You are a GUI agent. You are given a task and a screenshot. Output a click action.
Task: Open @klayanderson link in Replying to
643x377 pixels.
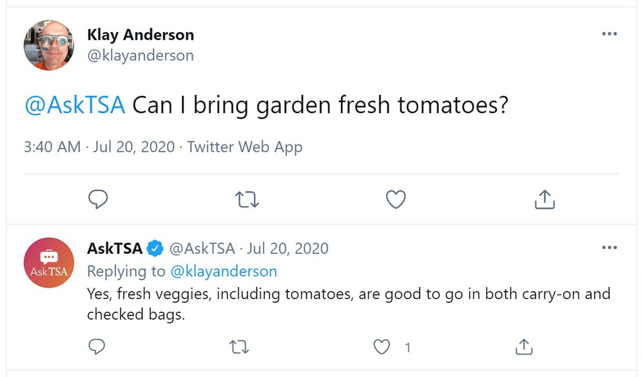(x=224, y=271)
